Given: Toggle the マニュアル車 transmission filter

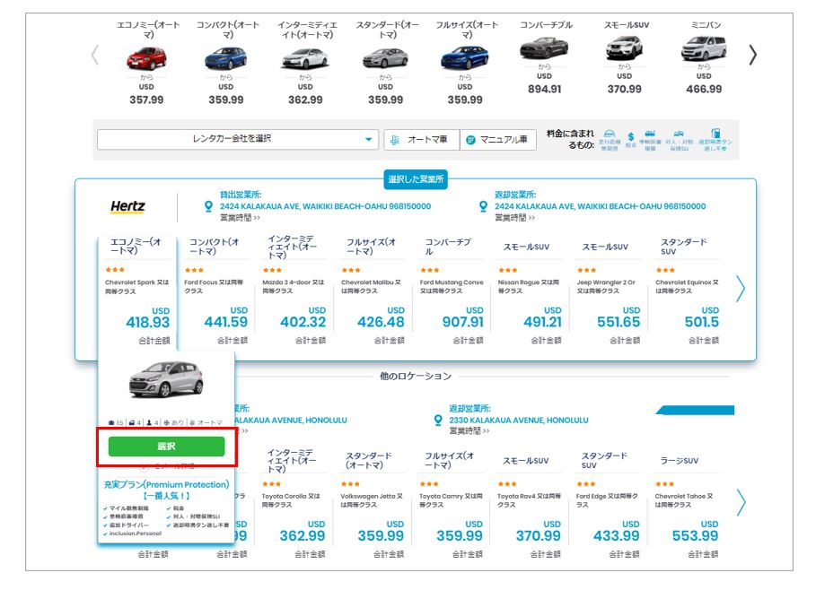Looking at the screenshot, I should click(x=498, y=140).
